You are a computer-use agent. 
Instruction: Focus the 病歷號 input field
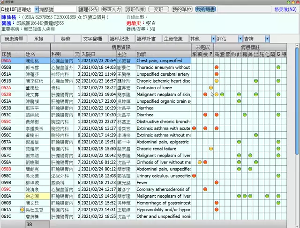point(65,9)
